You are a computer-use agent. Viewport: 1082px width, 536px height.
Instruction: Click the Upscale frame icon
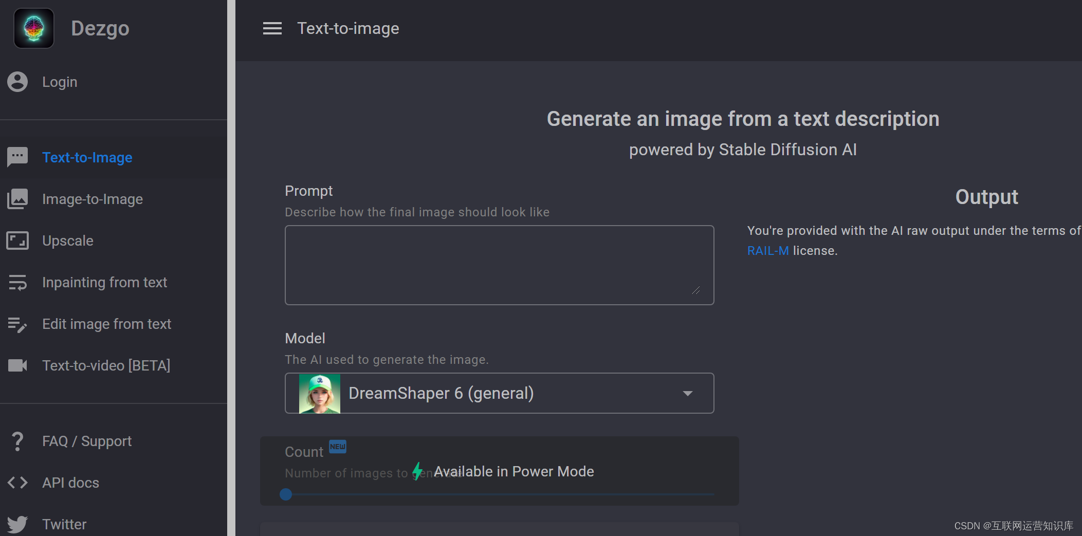tap(17, 241)
